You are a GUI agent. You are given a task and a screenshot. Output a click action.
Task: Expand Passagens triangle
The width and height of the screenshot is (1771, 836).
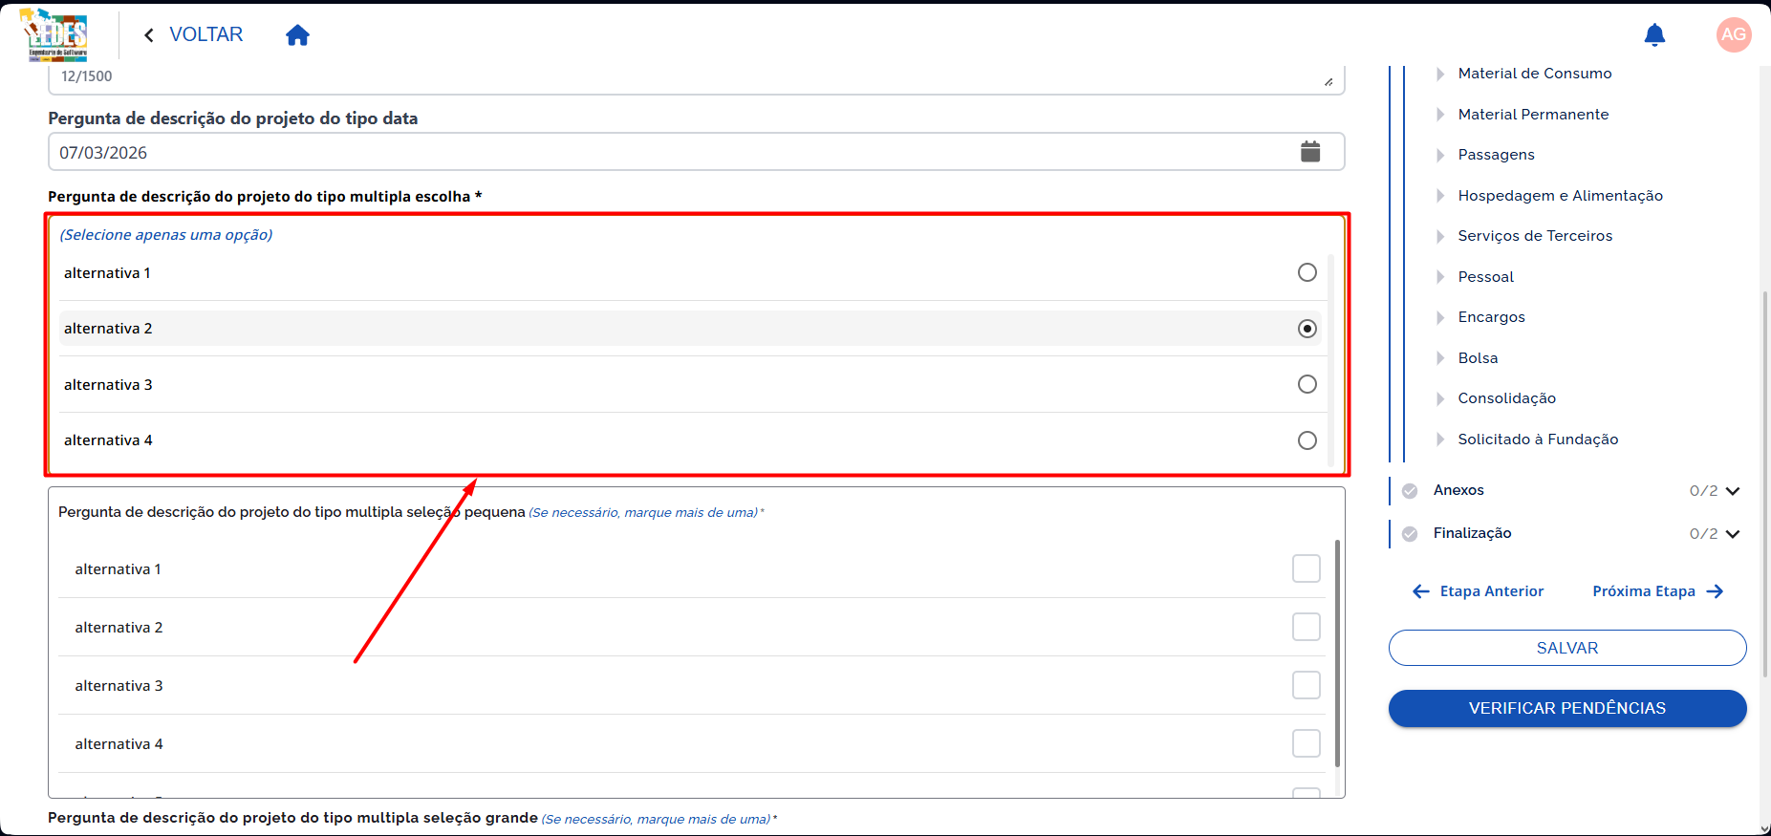(1440, 155)
